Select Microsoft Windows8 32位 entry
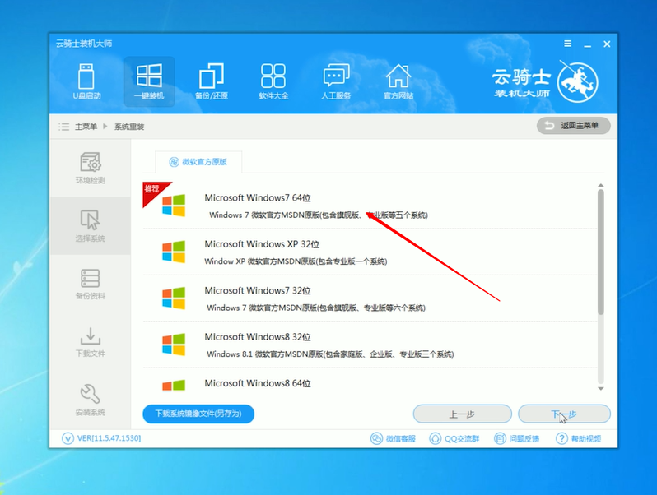Screen dimensions: 657x495 tap(370, 345)
